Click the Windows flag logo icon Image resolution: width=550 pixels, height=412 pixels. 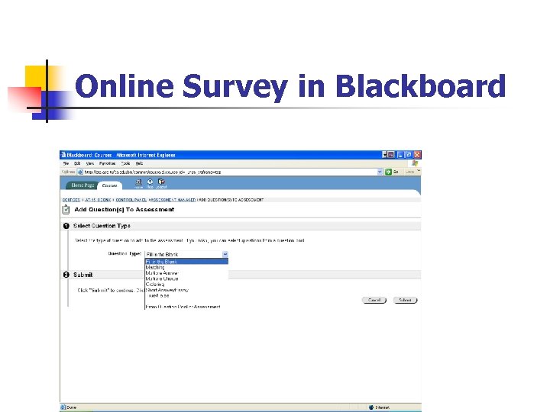(x=415, y=163)
